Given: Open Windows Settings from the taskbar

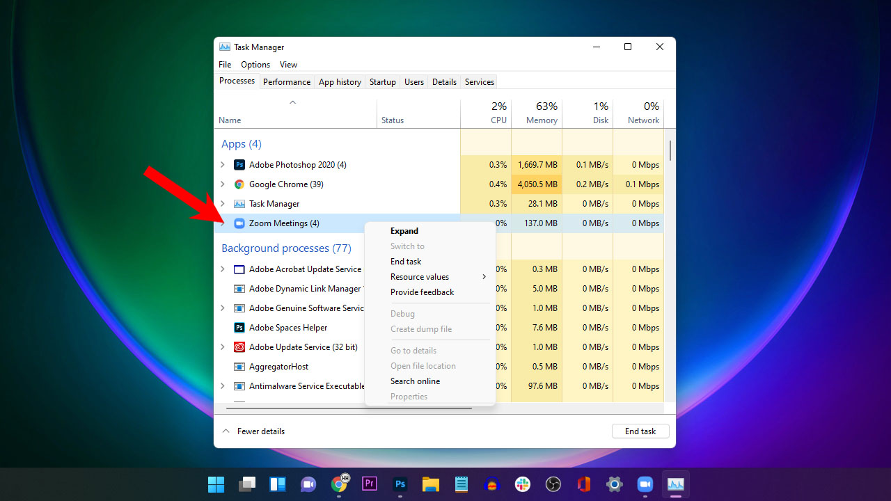Looking at the screenshot, I should (x=614, y=483).
